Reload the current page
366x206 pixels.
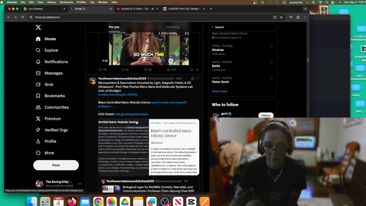(22, 17)
